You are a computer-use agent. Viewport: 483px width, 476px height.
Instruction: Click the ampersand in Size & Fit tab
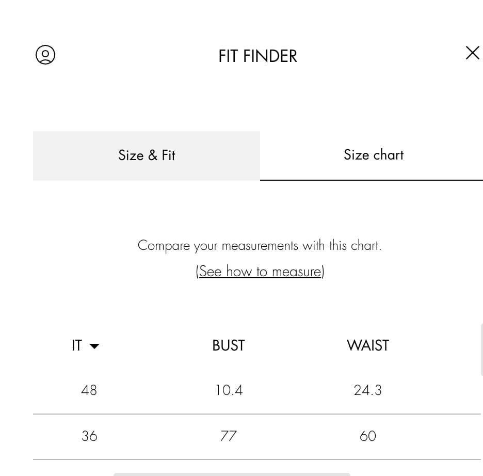pyautogui.click(x=153, y=155)
